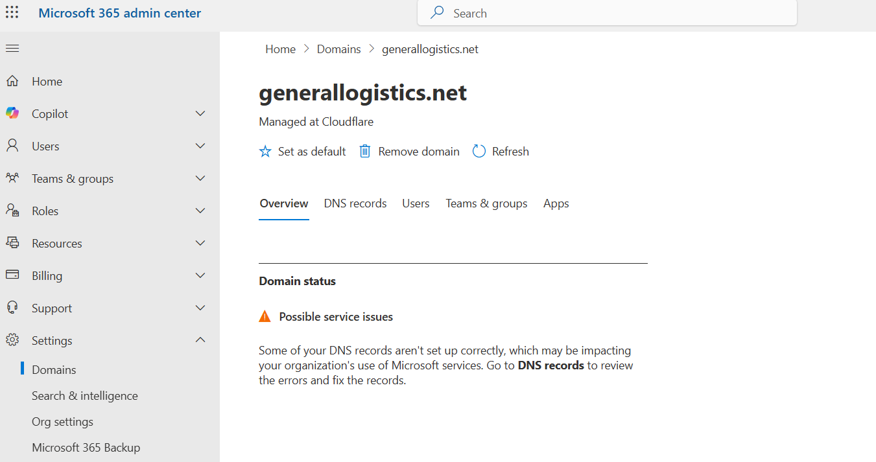
Task: Click the colorful Copilot icon
Action: [x=12, y=113]
